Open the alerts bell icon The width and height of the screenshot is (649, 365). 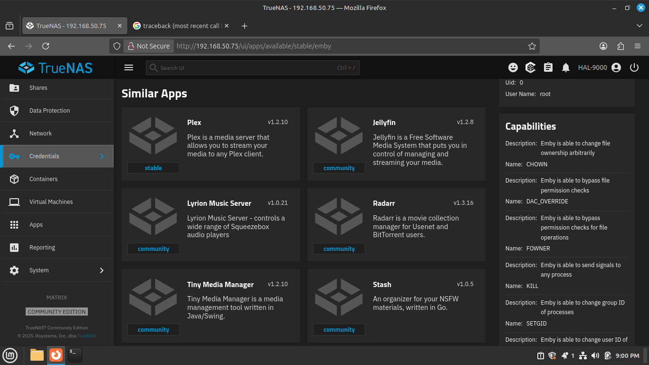point(565,67)
